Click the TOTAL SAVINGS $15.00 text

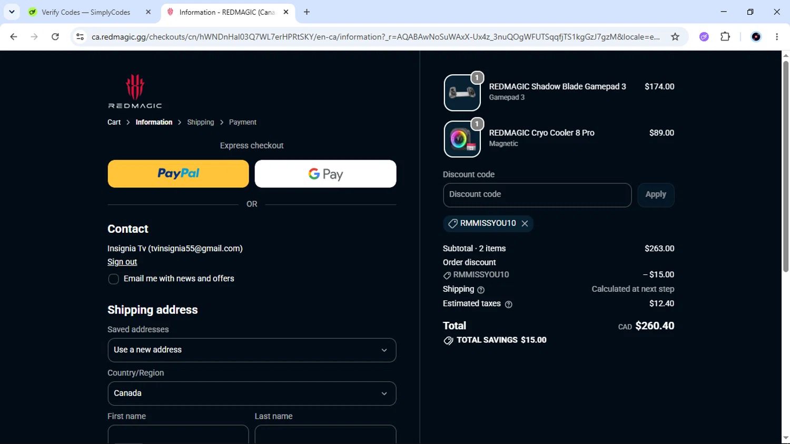coord(501,340)
